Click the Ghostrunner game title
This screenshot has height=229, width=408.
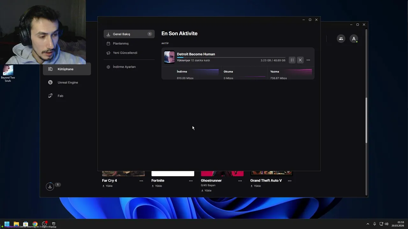pyautogui.click(x=211, y=181)
